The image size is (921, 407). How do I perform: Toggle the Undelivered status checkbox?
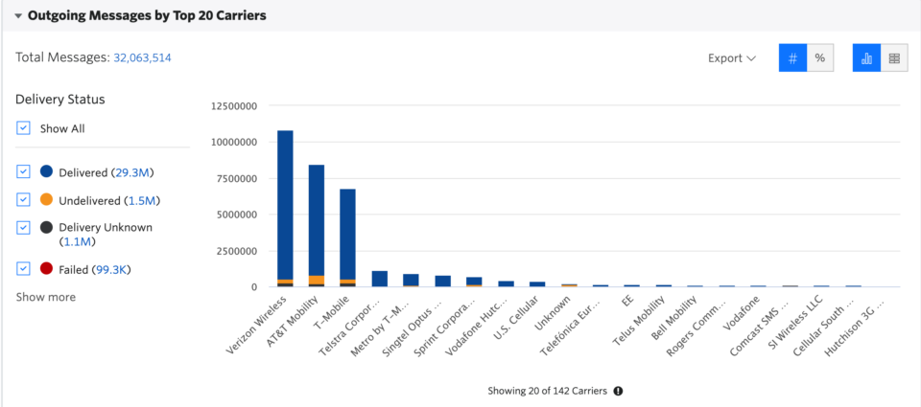[23, 199]
